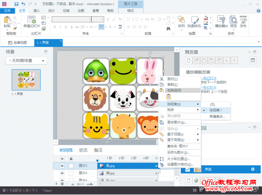
Task: Toggle visibility eye for 图片4 row
Action: tap(62, 173)
